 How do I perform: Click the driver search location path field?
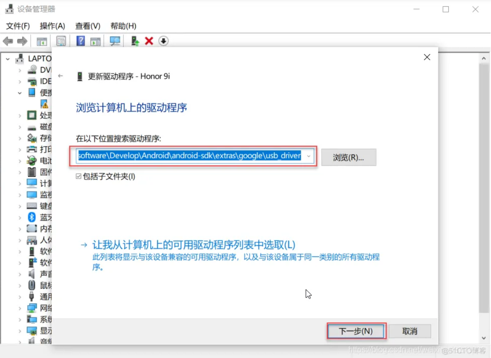(x=189, y=156)
